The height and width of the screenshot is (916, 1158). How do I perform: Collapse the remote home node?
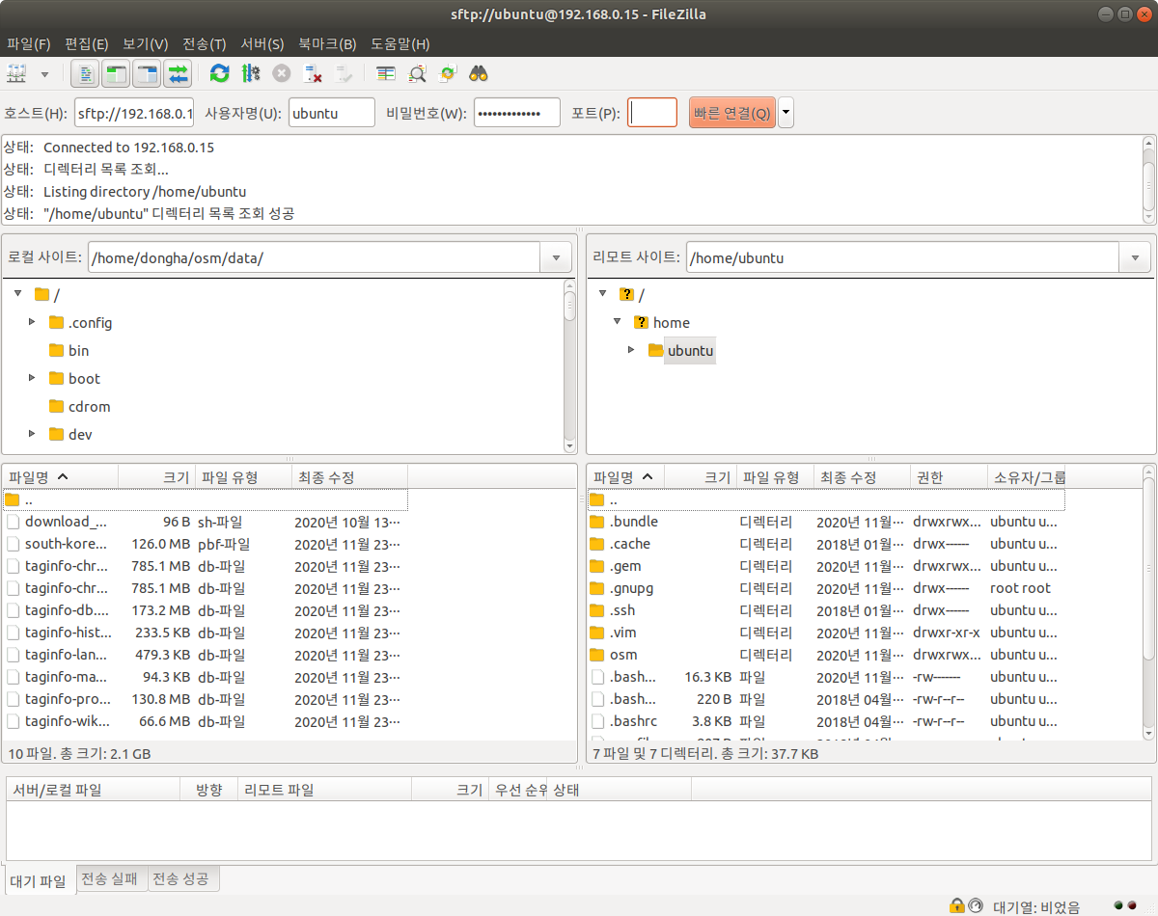(x=618, y=322)
